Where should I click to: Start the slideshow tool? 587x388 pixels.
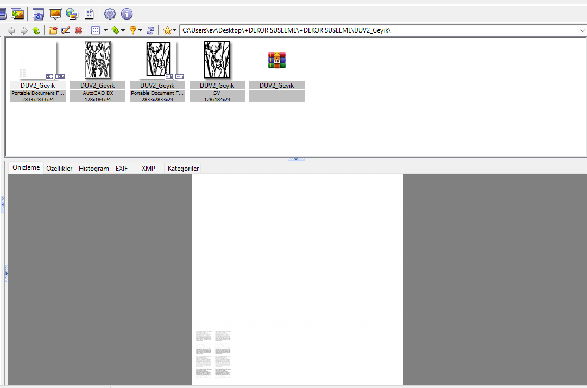click(x=55, y=14)
